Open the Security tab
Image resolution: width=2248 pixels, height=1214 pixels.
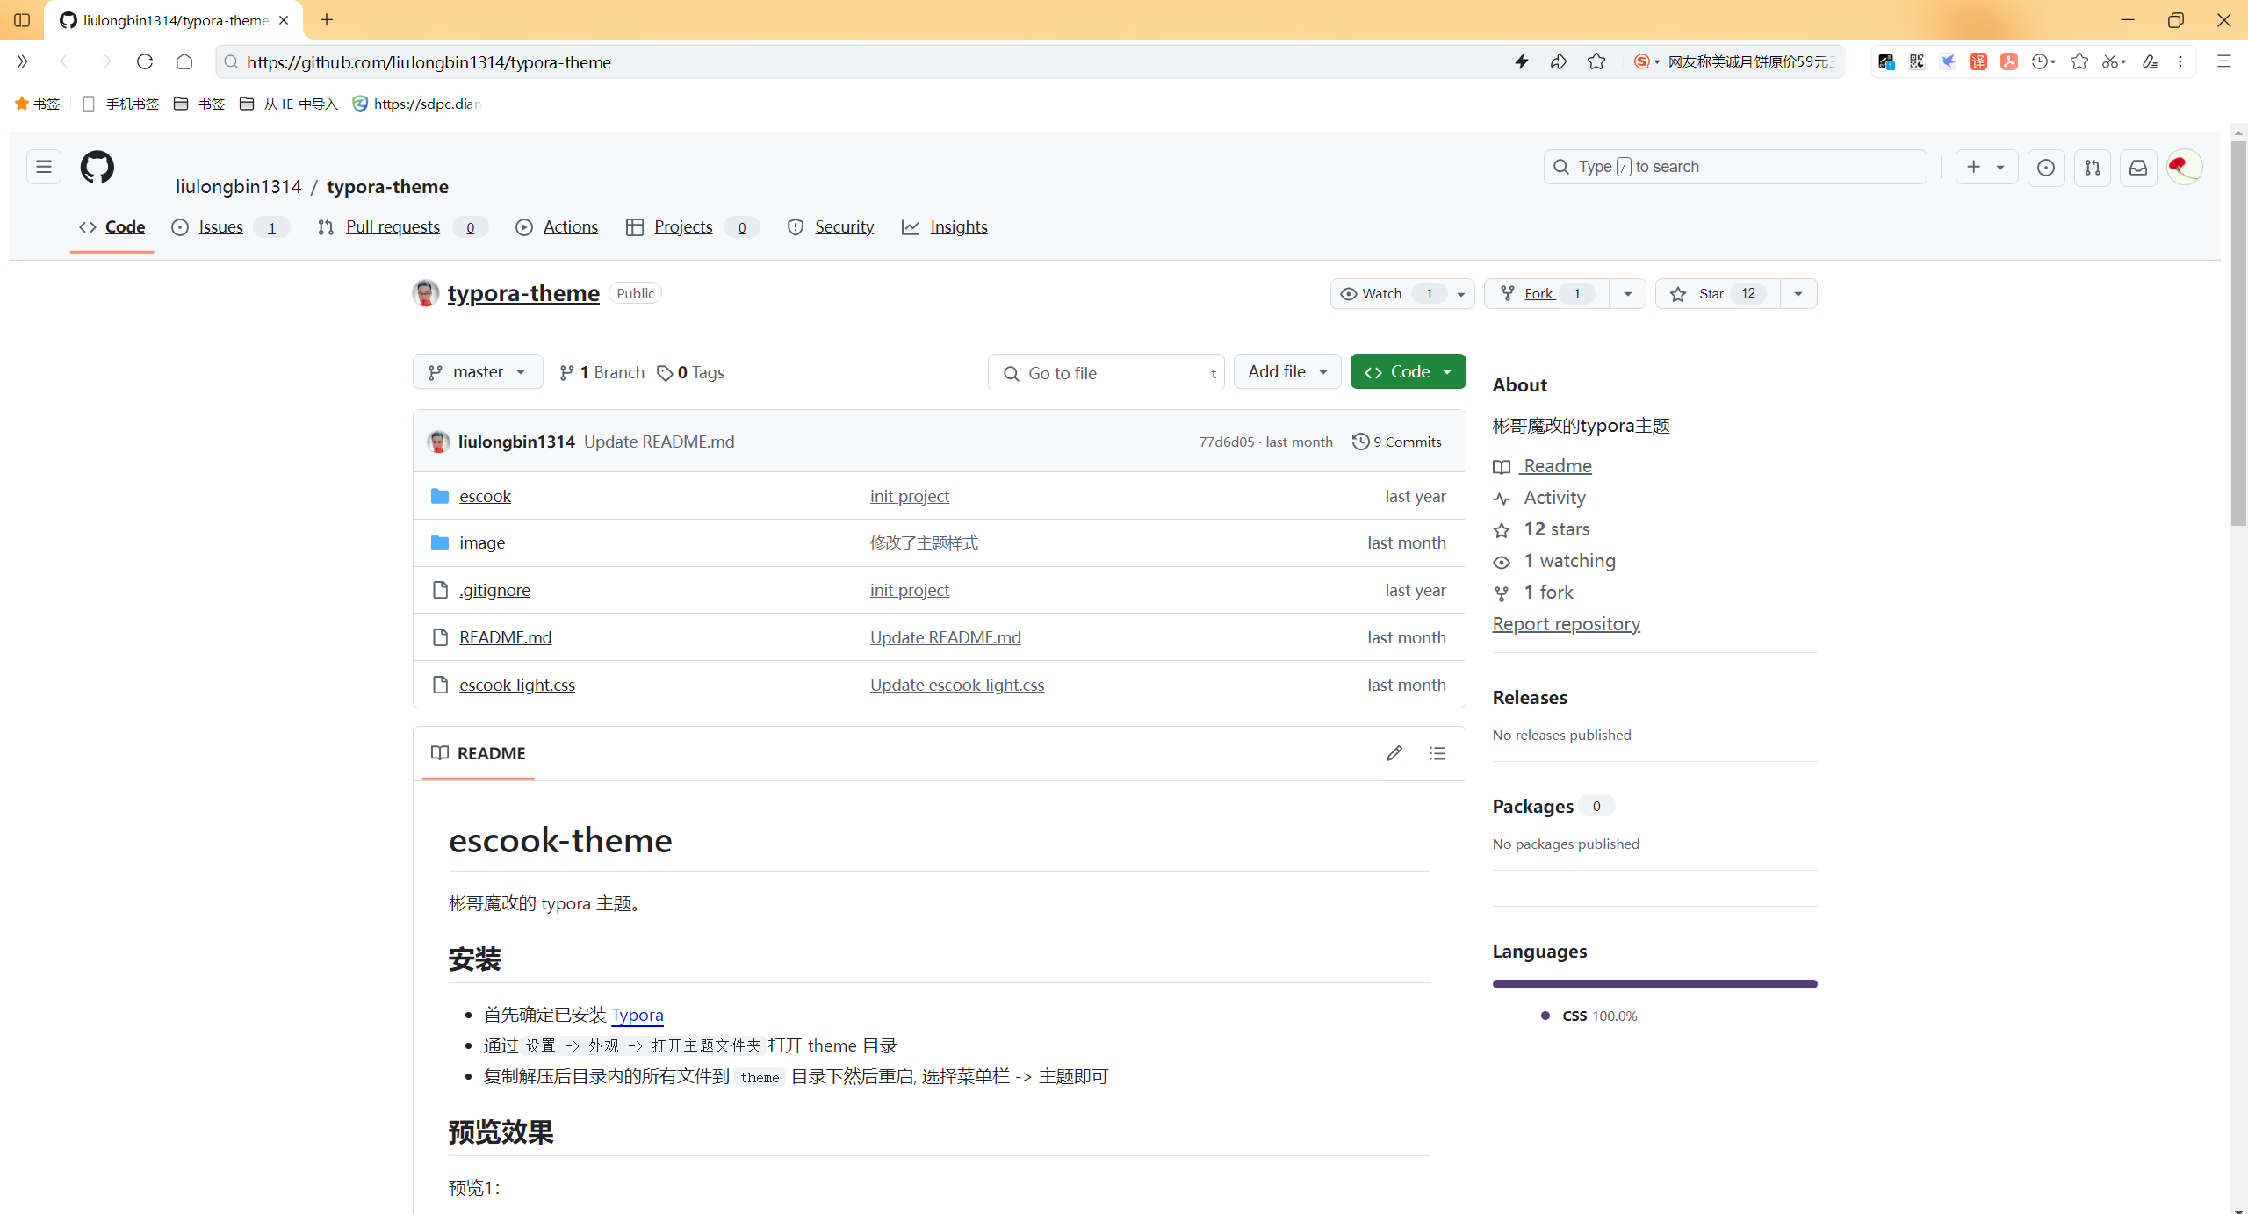(831, 227)
